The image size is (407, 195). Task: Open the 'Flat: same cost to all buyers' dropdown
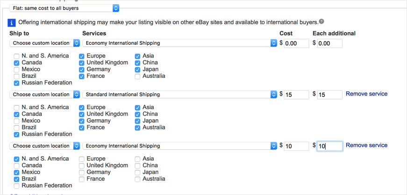point(64,8)
